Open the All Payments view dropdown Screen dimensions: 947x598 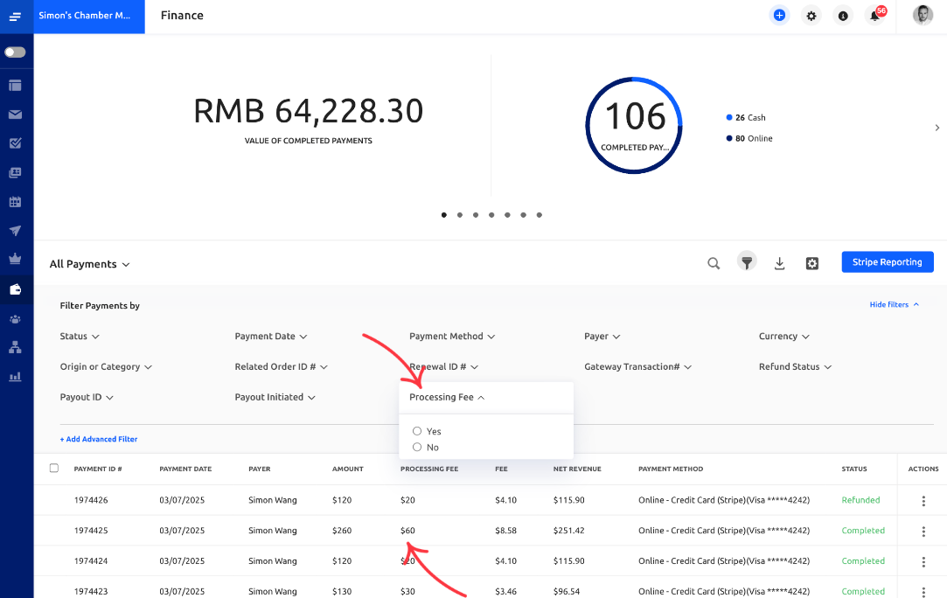coord(89,264)
